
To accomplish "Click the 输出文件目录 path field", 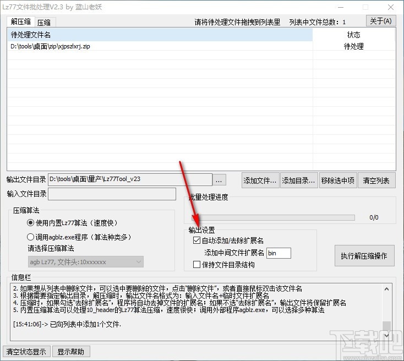I will point(130,179).
